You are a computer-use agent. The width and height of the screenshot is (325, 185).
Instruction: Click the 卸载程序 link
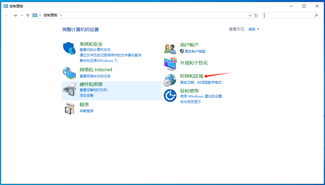point(86,111)
